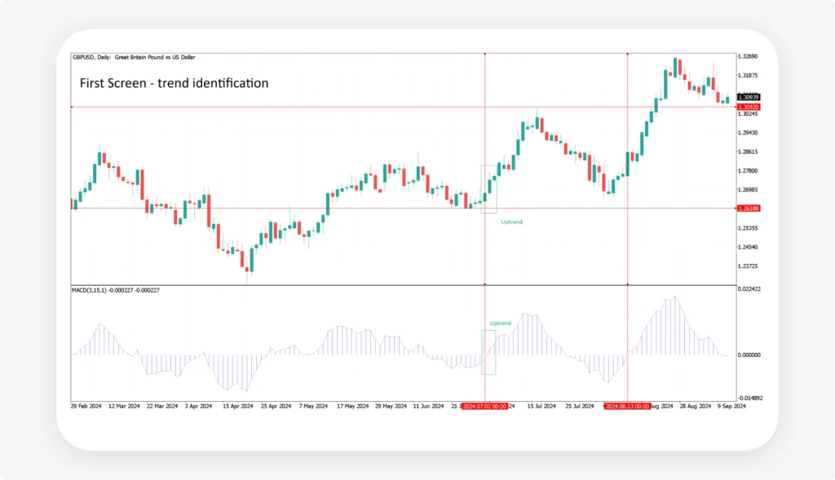Click the 3 Apr 2024 date label
The height and width of the screenshot is (480, 835).
[199, 406]
